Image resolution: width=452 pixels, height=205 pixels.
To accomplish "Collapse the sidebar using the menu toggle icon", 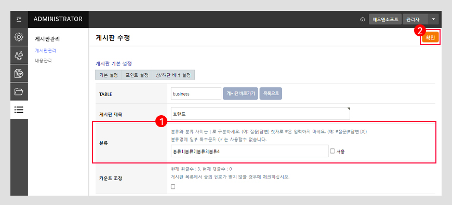I will pos(19,19).
